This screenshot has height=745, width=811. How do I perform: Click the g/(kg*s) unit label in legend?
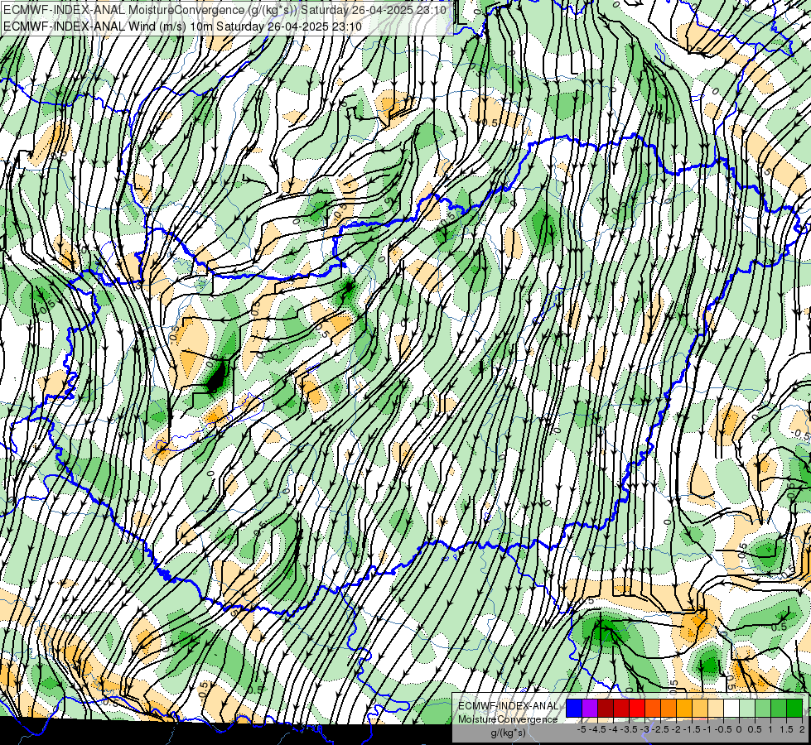508,733
